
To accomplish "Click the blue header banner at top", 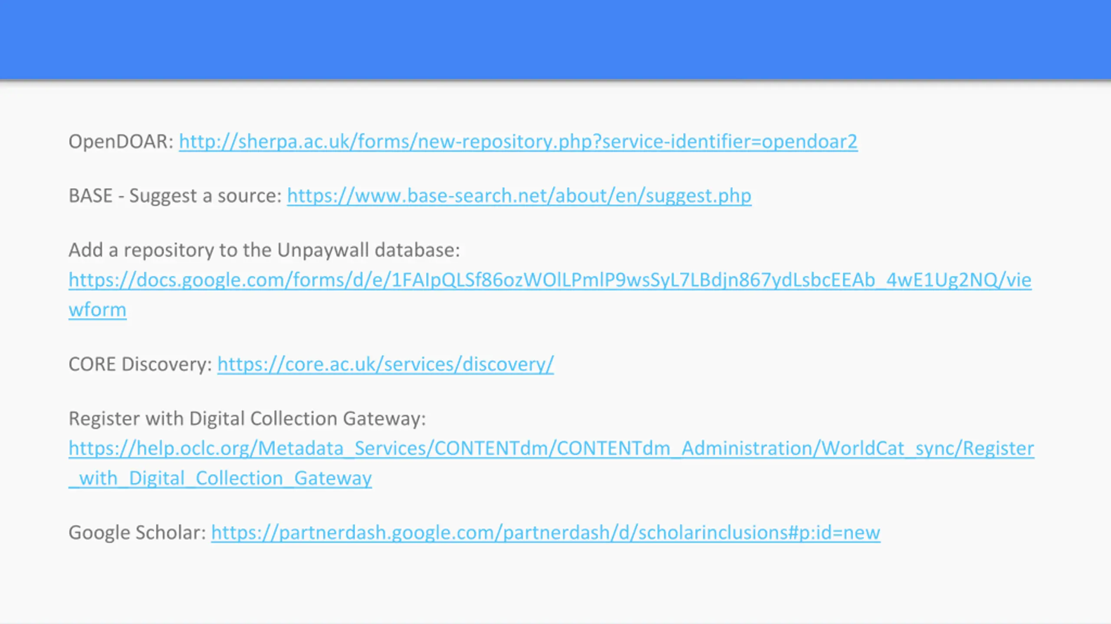I will point(555,39).
